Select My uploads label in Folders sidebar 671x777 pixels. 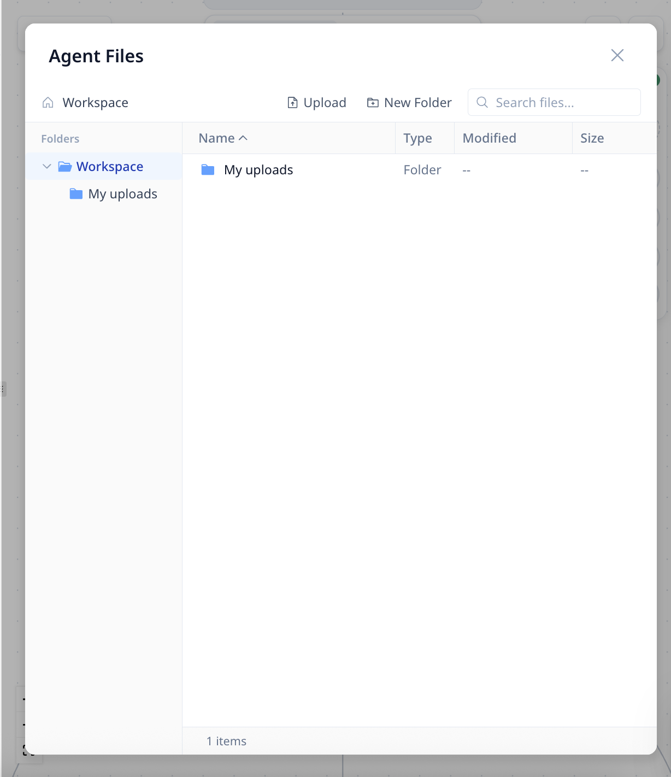(x=122, y=194)
